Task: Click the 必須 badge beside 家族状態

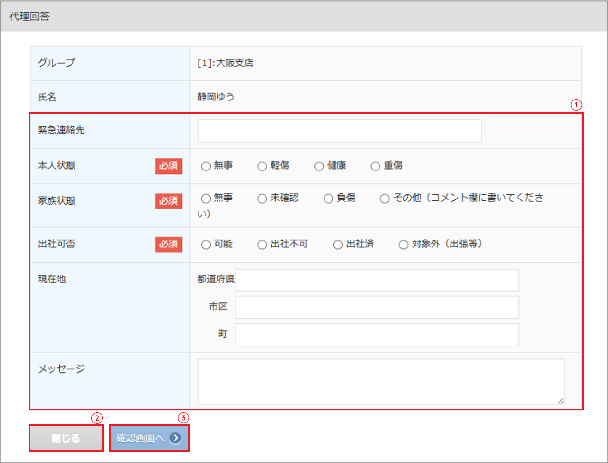Action: point(169,201)
